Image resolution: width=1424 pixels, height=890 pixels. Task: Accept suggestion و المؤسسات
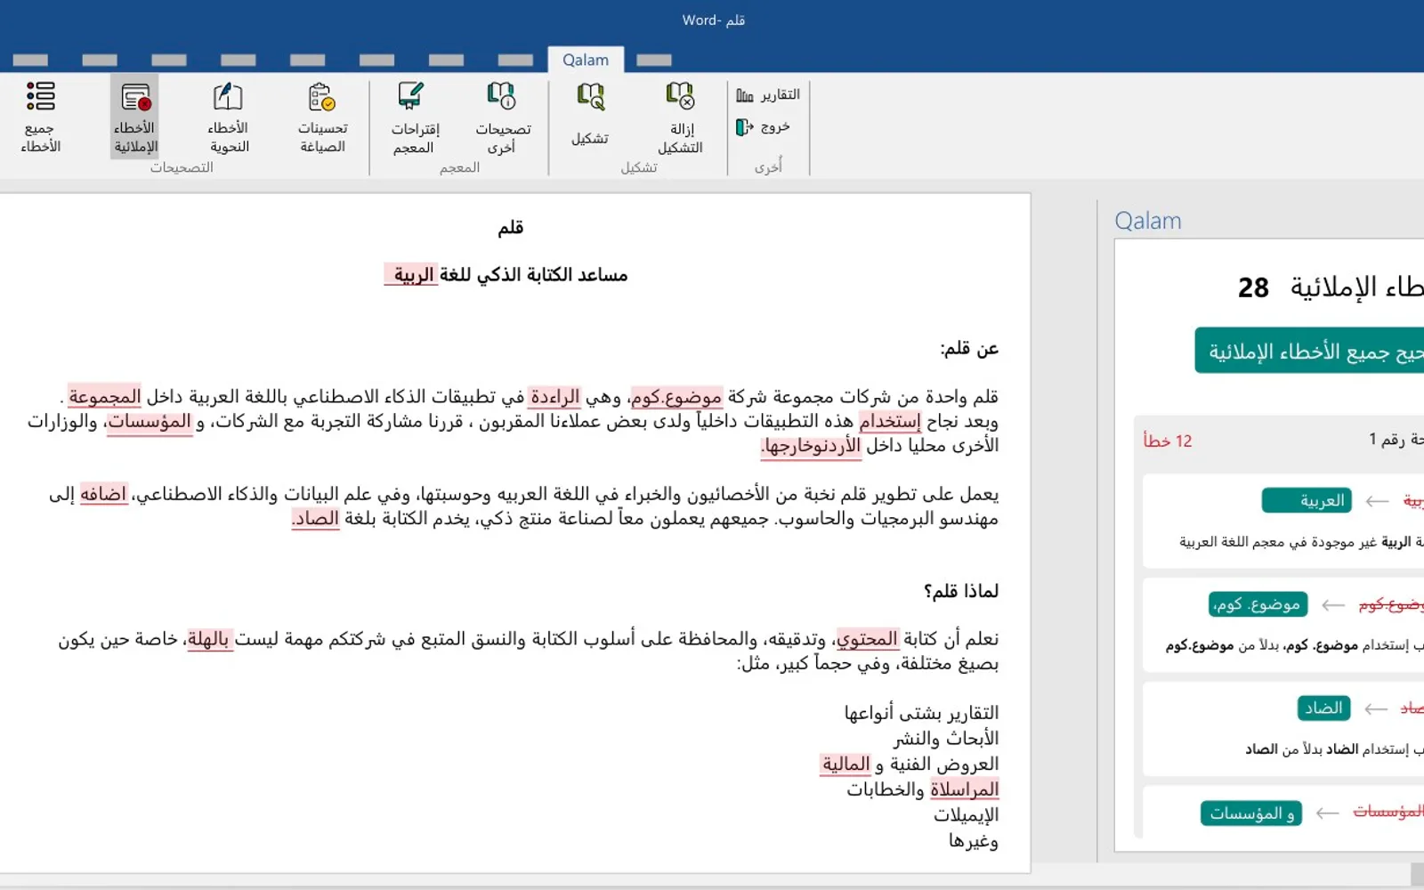pos(1250,813)
